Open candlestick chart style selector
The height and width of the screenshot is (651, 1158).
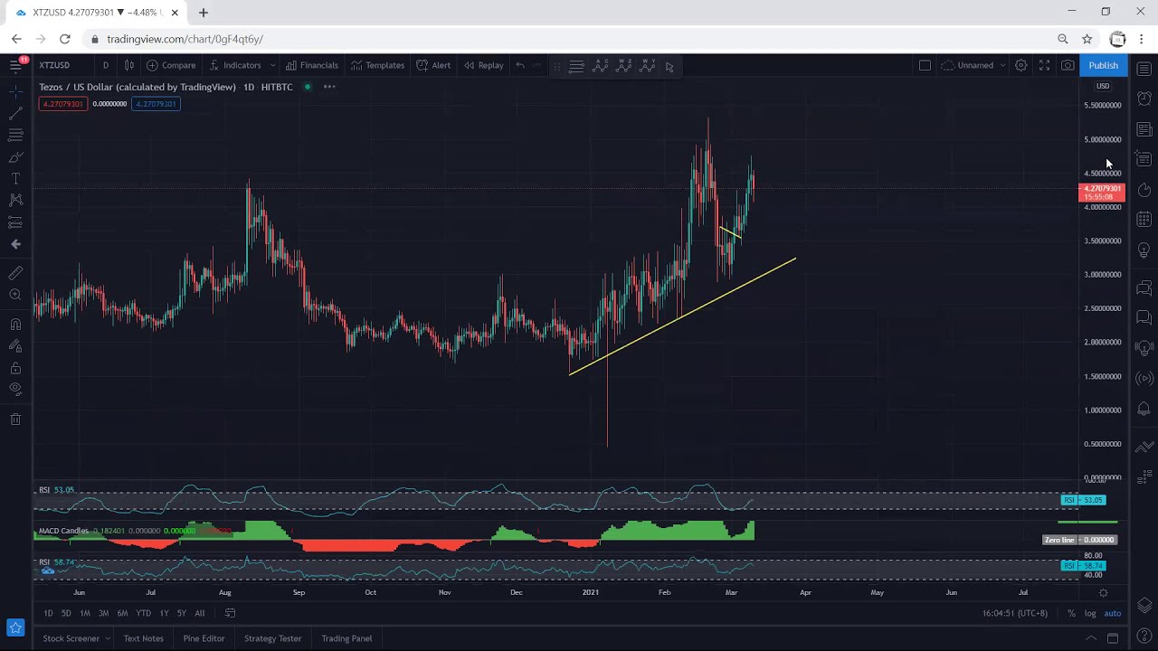point(128,65)
